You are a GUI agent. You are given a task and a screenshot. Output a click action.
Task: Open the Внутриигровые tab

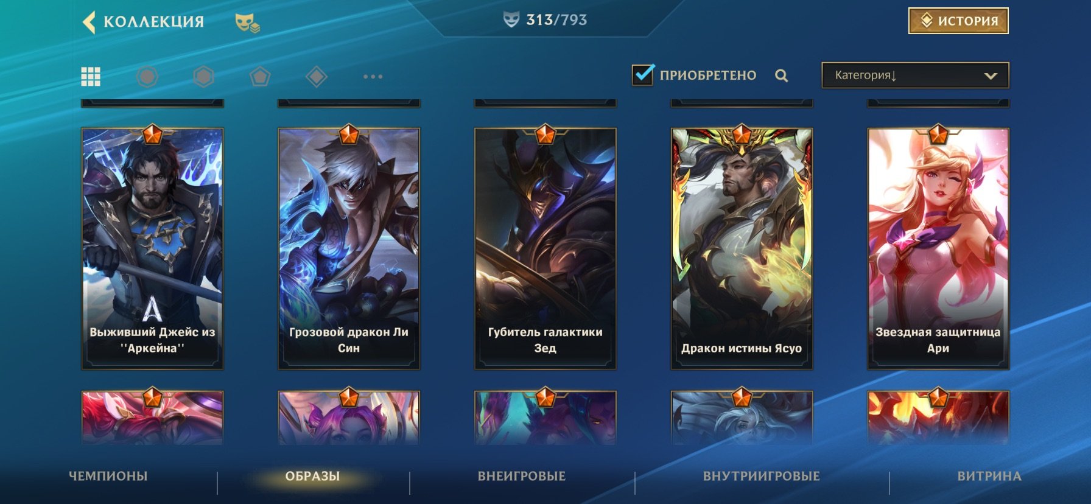tap(762, 476)
